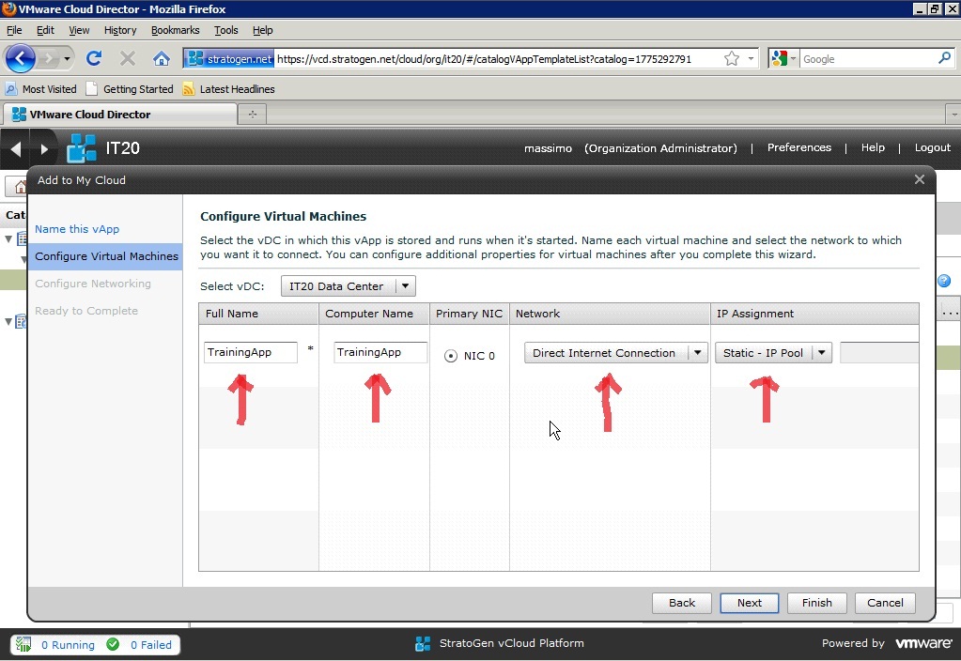
Task: Click the Full Name text field
Action: point(251,352)
